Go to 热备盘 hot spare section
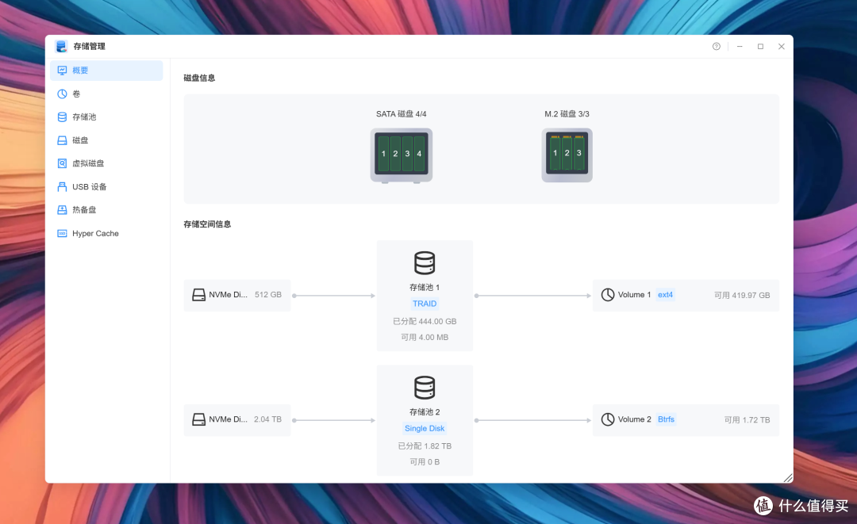 [x=106, y=209]
